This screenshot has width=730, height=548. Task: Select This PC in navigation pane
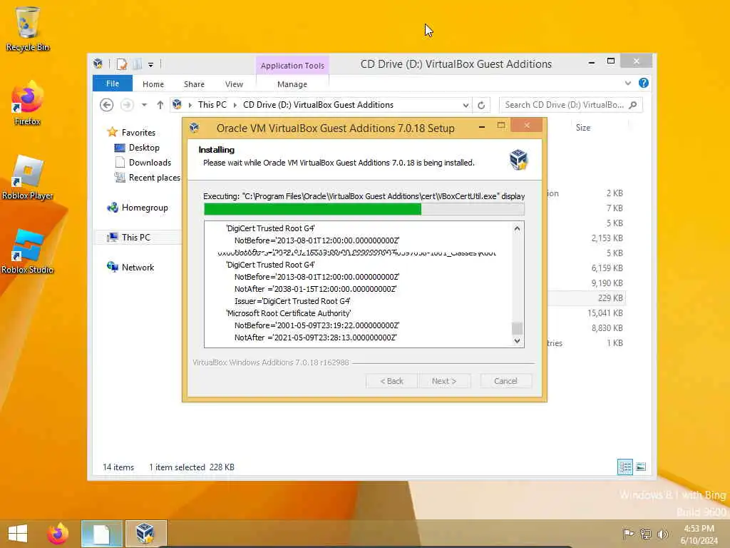point(136,237)
